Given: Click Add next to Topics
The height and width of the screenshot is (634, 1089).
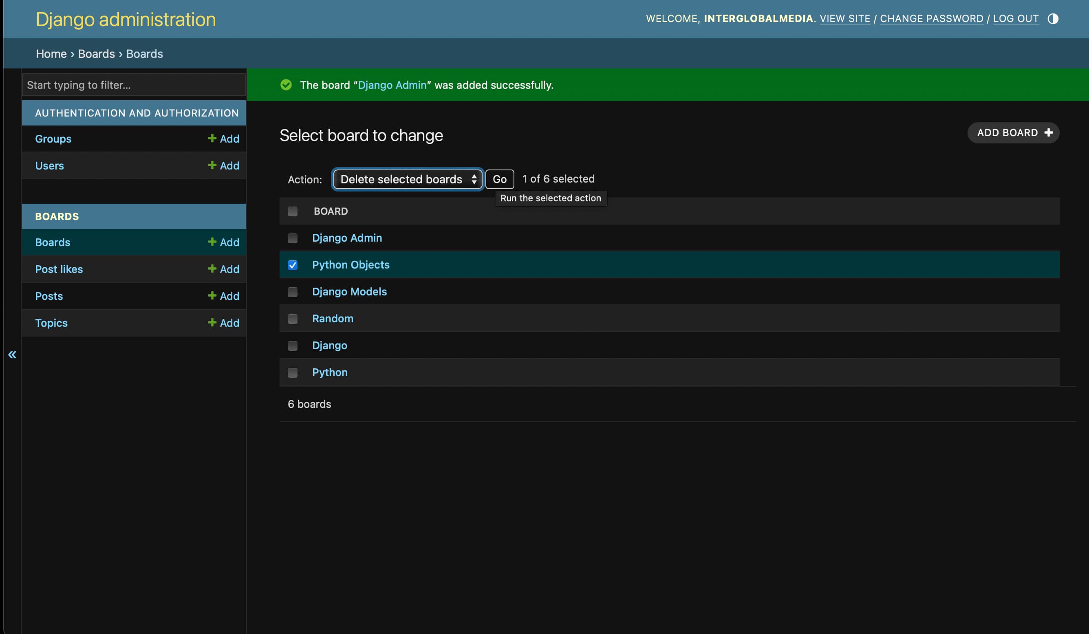Looking at the screenshot, I should (223, 323).
